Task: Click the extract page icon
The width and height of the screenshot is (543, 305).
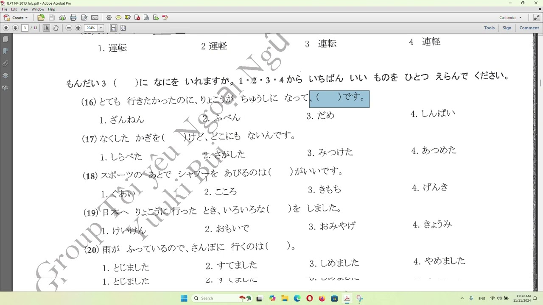Action: point(156,17)
